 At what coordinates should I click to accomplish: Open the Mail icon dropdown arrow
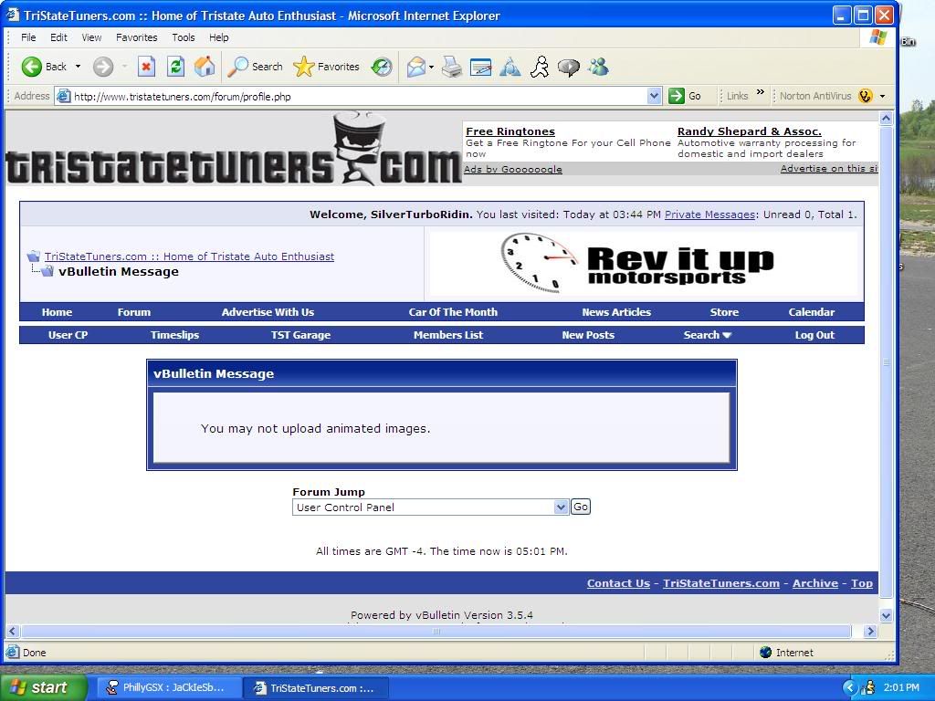click(x=431, y=68)
